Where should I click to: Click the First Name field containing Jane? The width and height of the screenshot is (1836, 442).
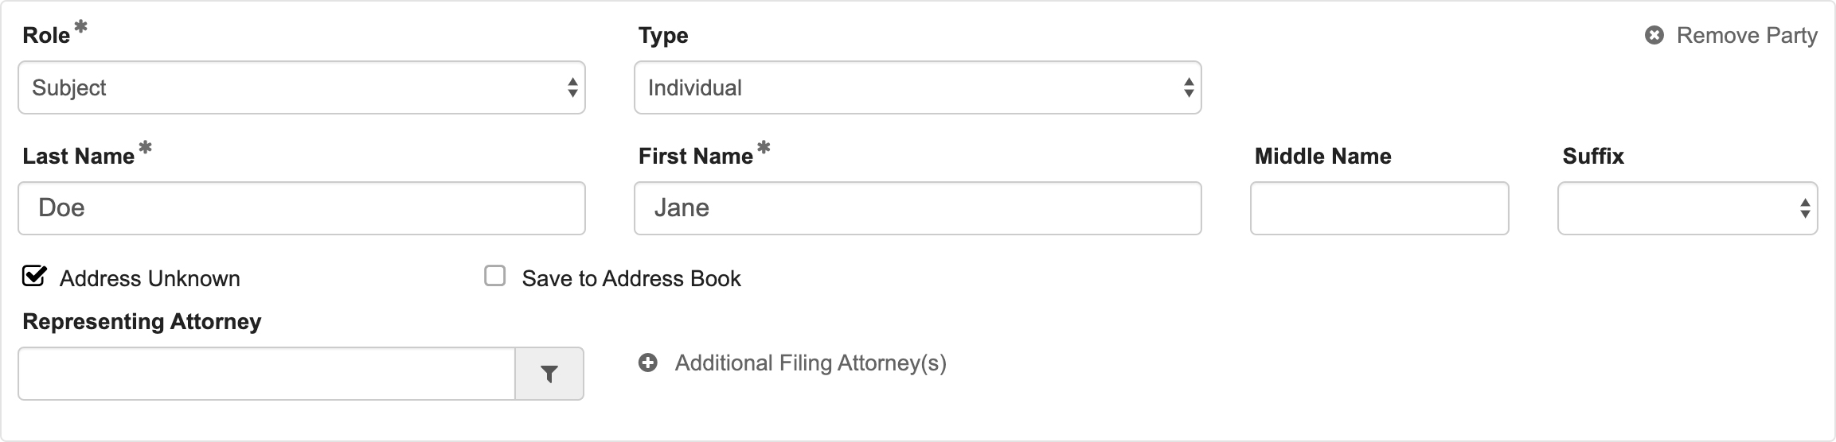point(918,208)
